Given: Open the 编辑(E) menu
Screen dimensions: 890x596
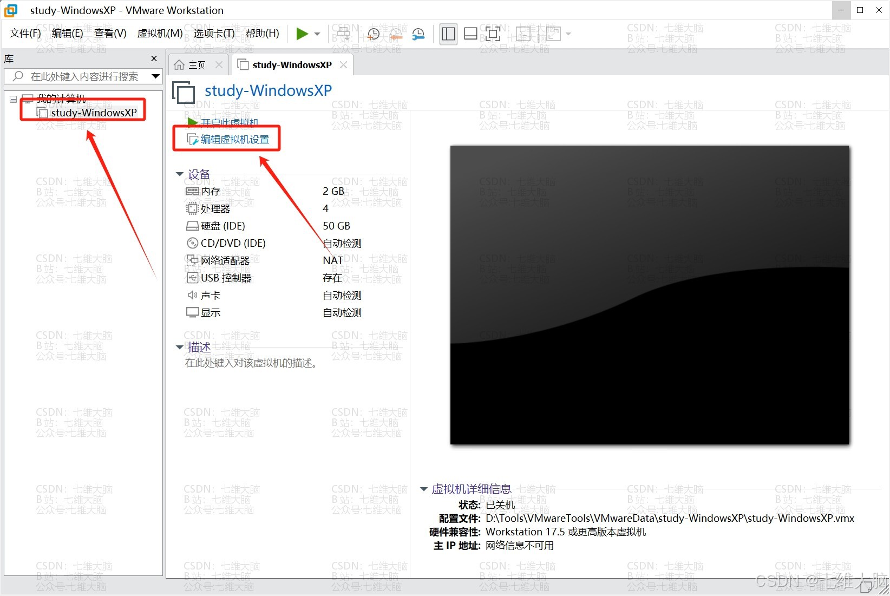Looking at the screenshot, I should pos(68,34).
